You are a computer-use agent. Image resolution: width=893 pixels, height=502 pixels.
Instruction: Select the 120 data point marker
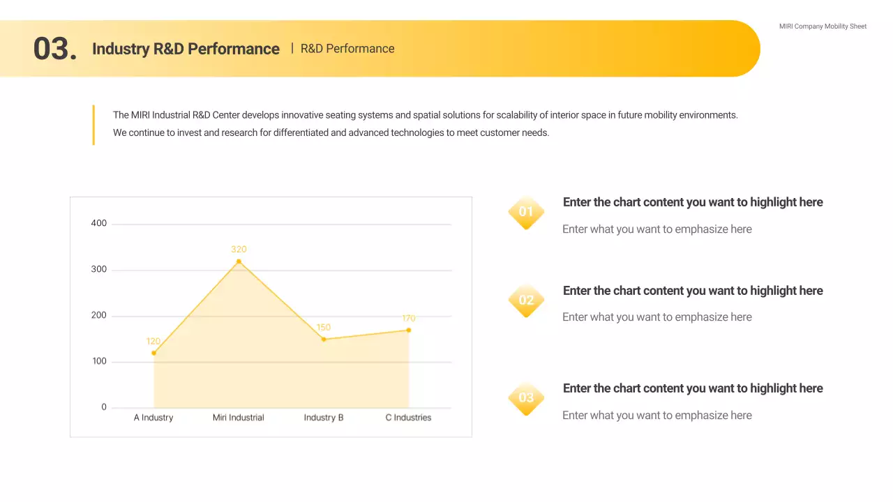153,353
